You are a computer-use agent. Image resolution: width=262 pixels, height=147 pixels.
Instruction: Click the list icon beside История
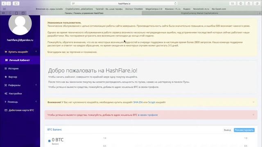6,69
